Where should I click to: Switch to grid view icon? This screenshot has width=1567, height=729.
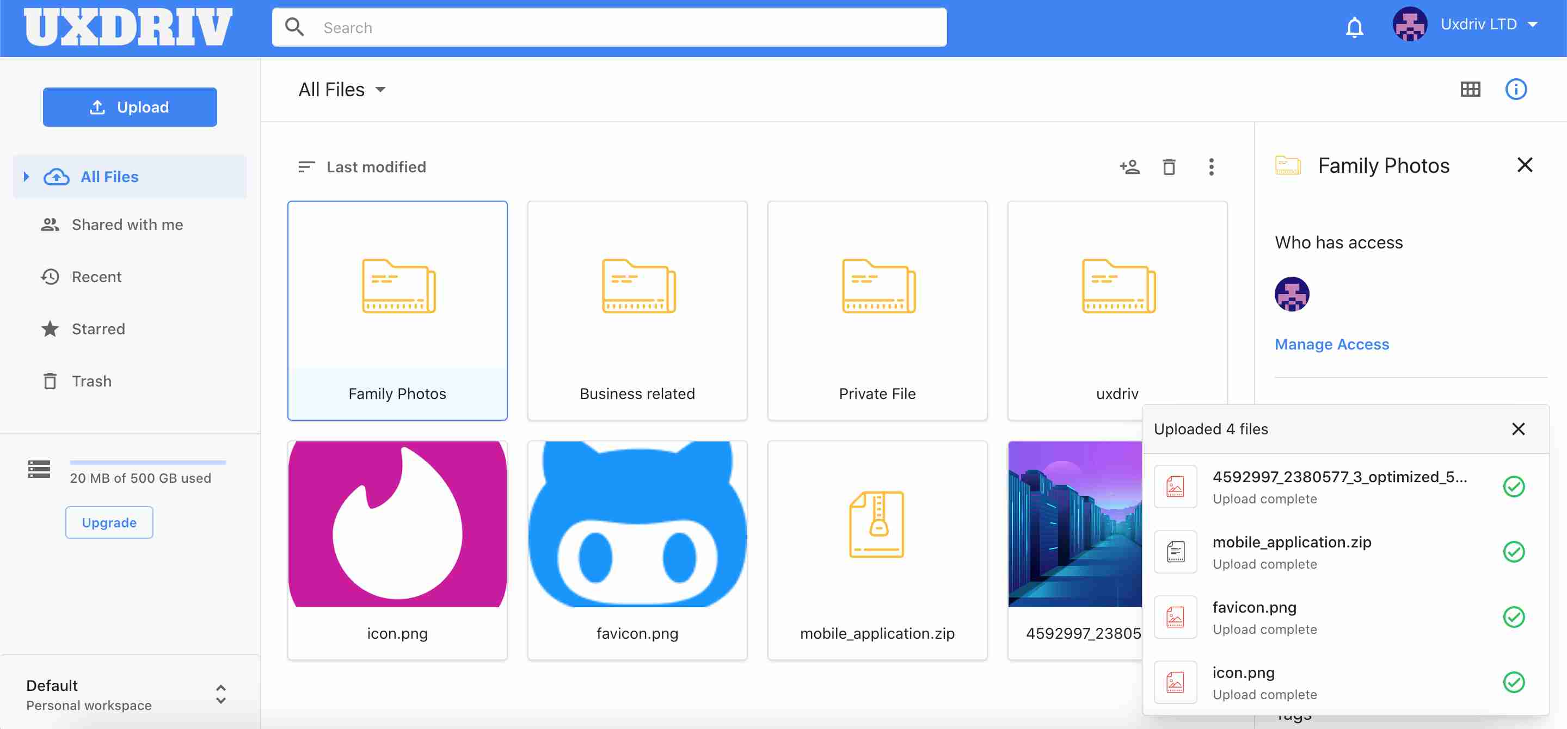(x=1470, y=89)
